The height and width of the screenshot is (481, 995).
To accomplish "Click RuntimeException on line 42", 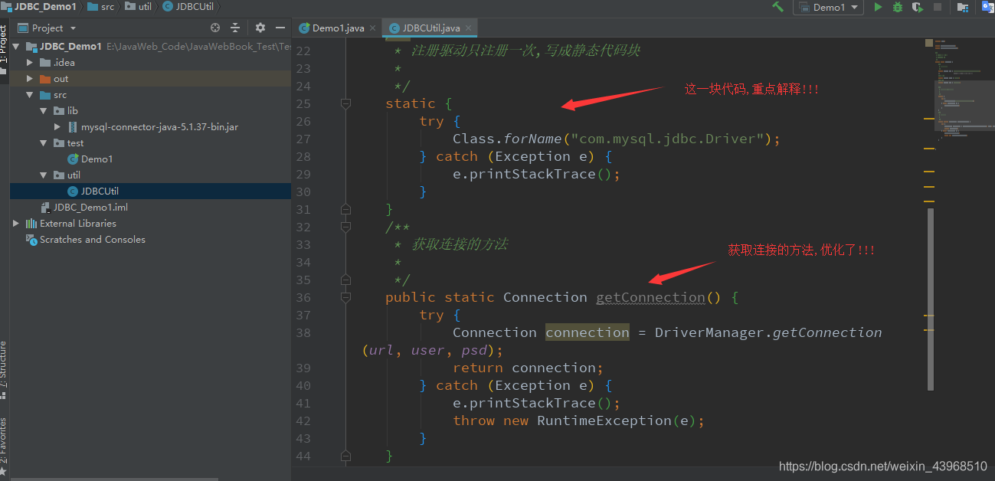I will [604, 420].
